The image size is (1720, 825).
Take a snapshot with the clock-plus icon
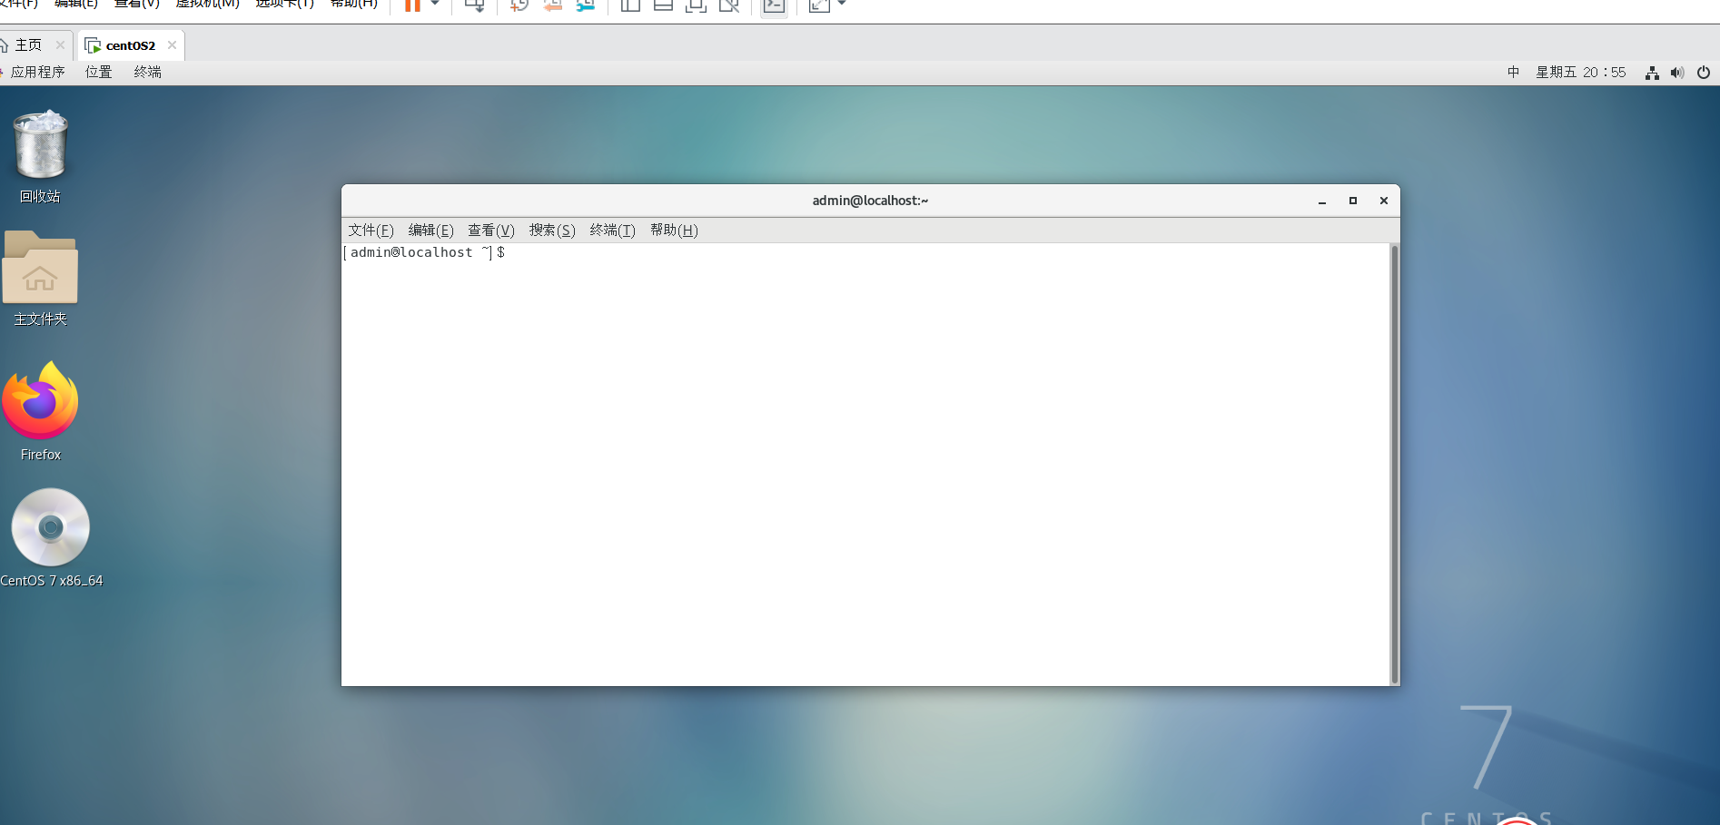519,5
